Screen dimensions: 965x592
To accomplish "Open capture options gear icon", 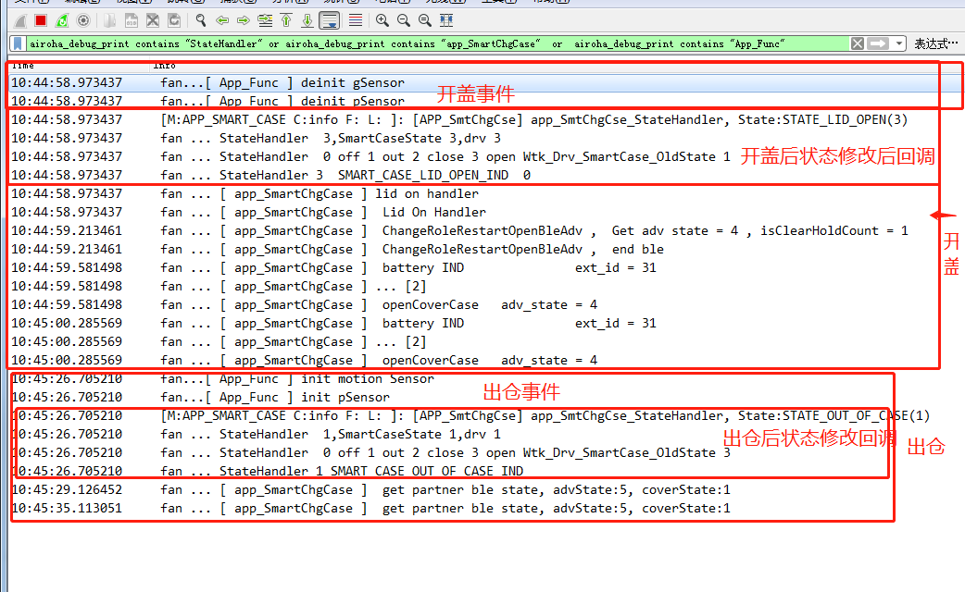I will [83, 21].
